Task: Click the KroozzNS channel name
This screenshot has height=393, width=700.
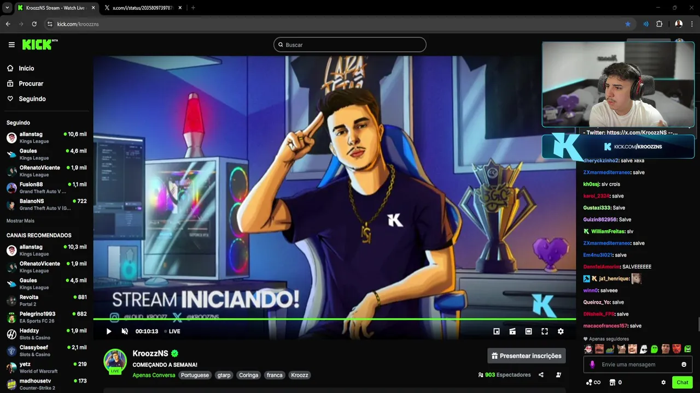Action: [x=150, y=354]
